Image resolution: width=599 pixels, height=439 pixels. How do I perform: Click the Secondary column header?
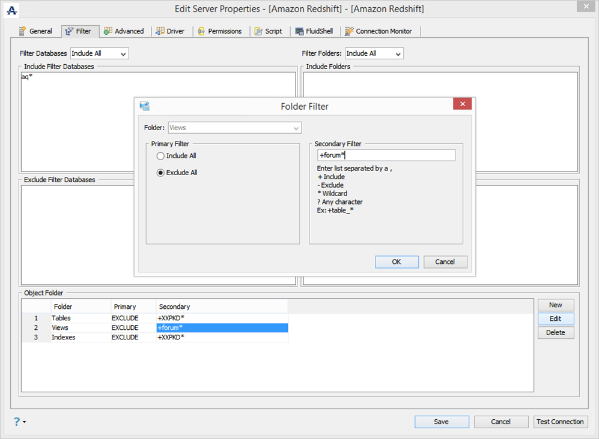point(222,306)
